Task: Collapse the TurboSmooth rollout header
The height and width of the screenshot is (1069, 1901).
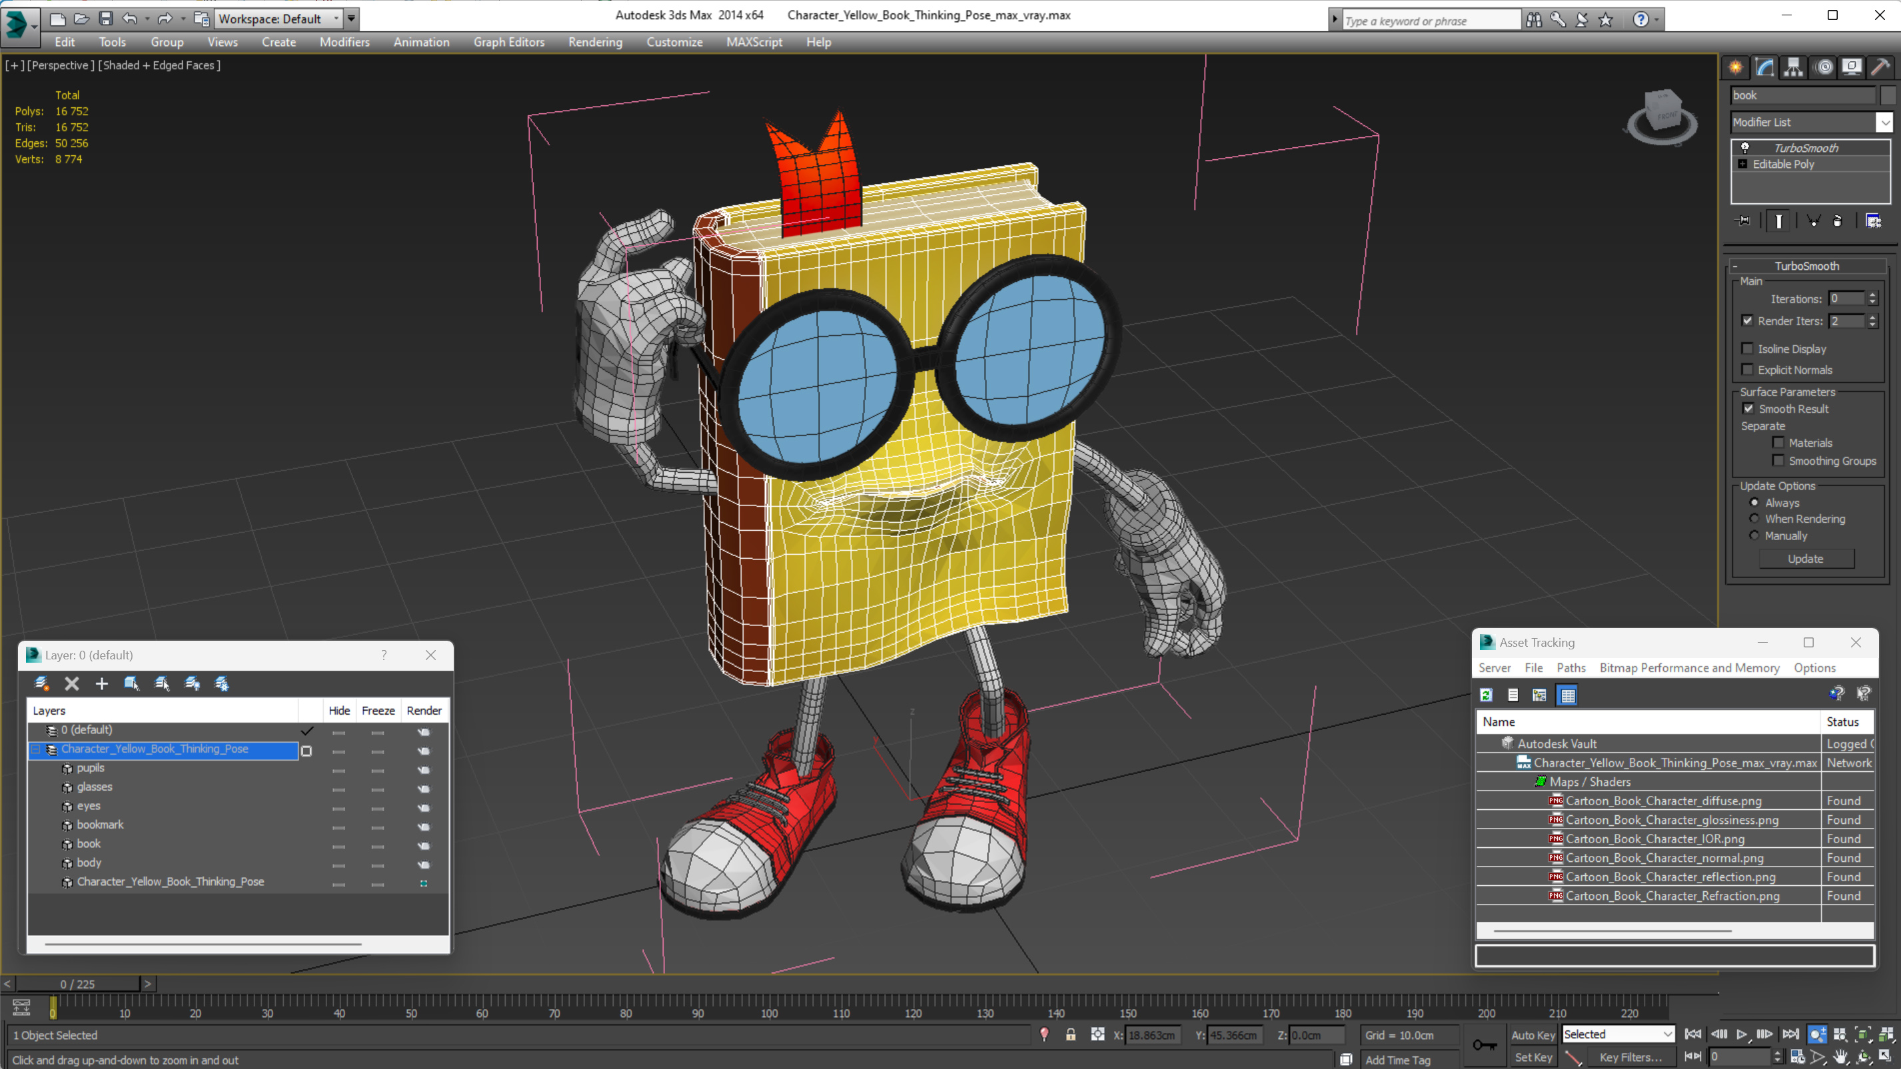Action: 1806,266
